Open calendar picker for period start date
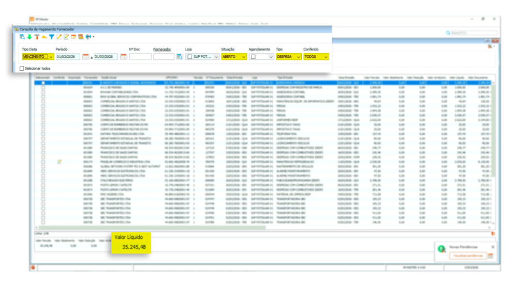Image resolution: width=530 pixels, height=287 pixels. tap(85, 57)
